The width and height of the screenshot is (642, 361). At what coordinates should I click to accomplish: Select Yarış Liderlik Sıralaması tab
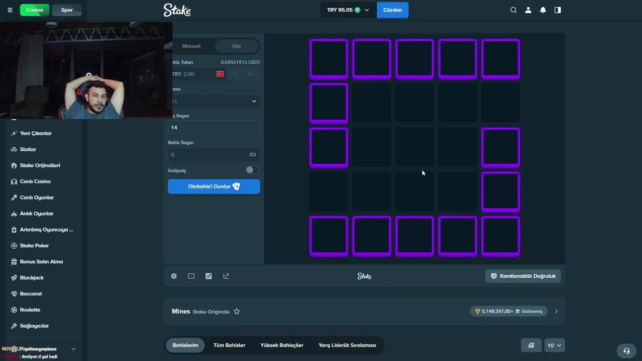pos(347,345)
